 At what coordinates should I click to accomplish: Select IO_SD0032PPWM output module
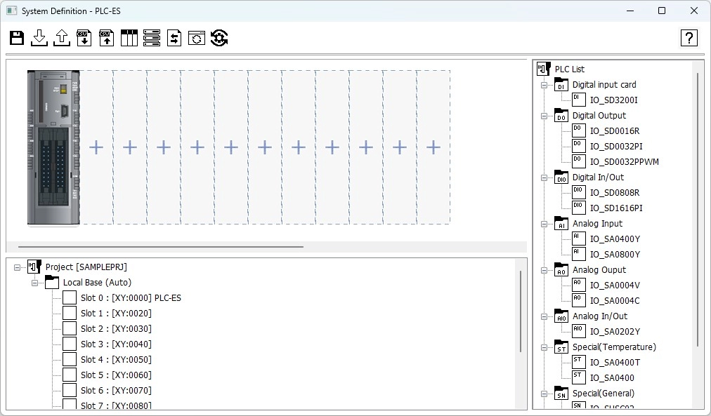coord(624,162)
